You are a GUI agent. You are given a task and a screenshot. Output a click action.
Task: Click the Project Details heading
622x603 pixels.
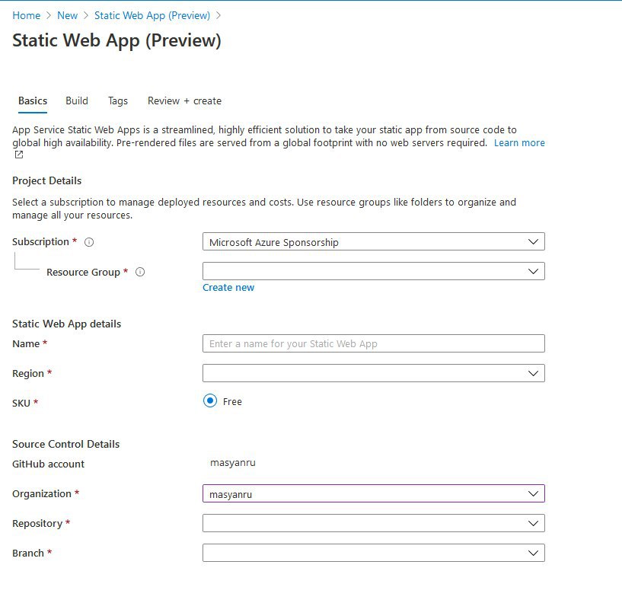pyautogui.click(x=46, y=181)
